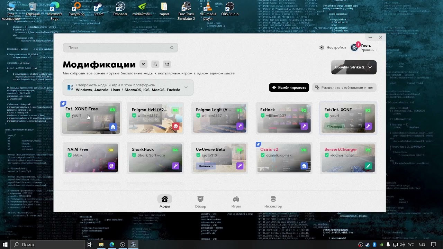Open File Explorer from taskbar

[101, 245]
